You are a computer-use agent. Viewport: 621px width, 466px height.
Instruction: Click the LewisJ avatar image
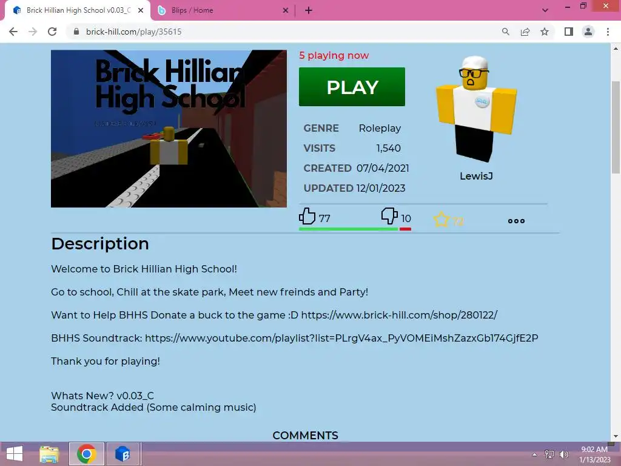click(476, 109)
